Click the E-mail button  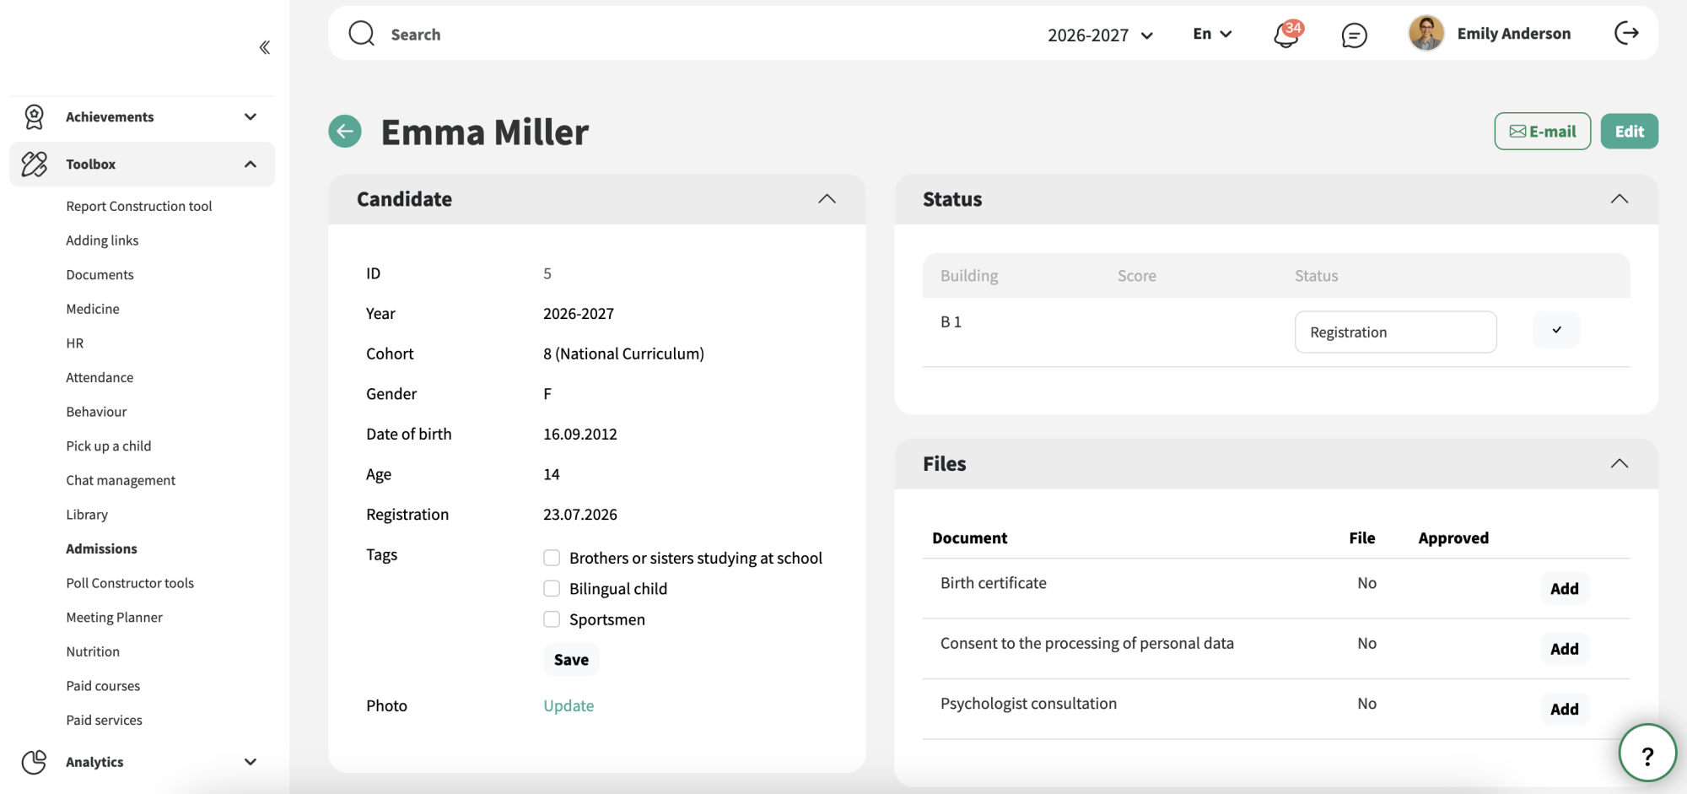pos(1543,131)
